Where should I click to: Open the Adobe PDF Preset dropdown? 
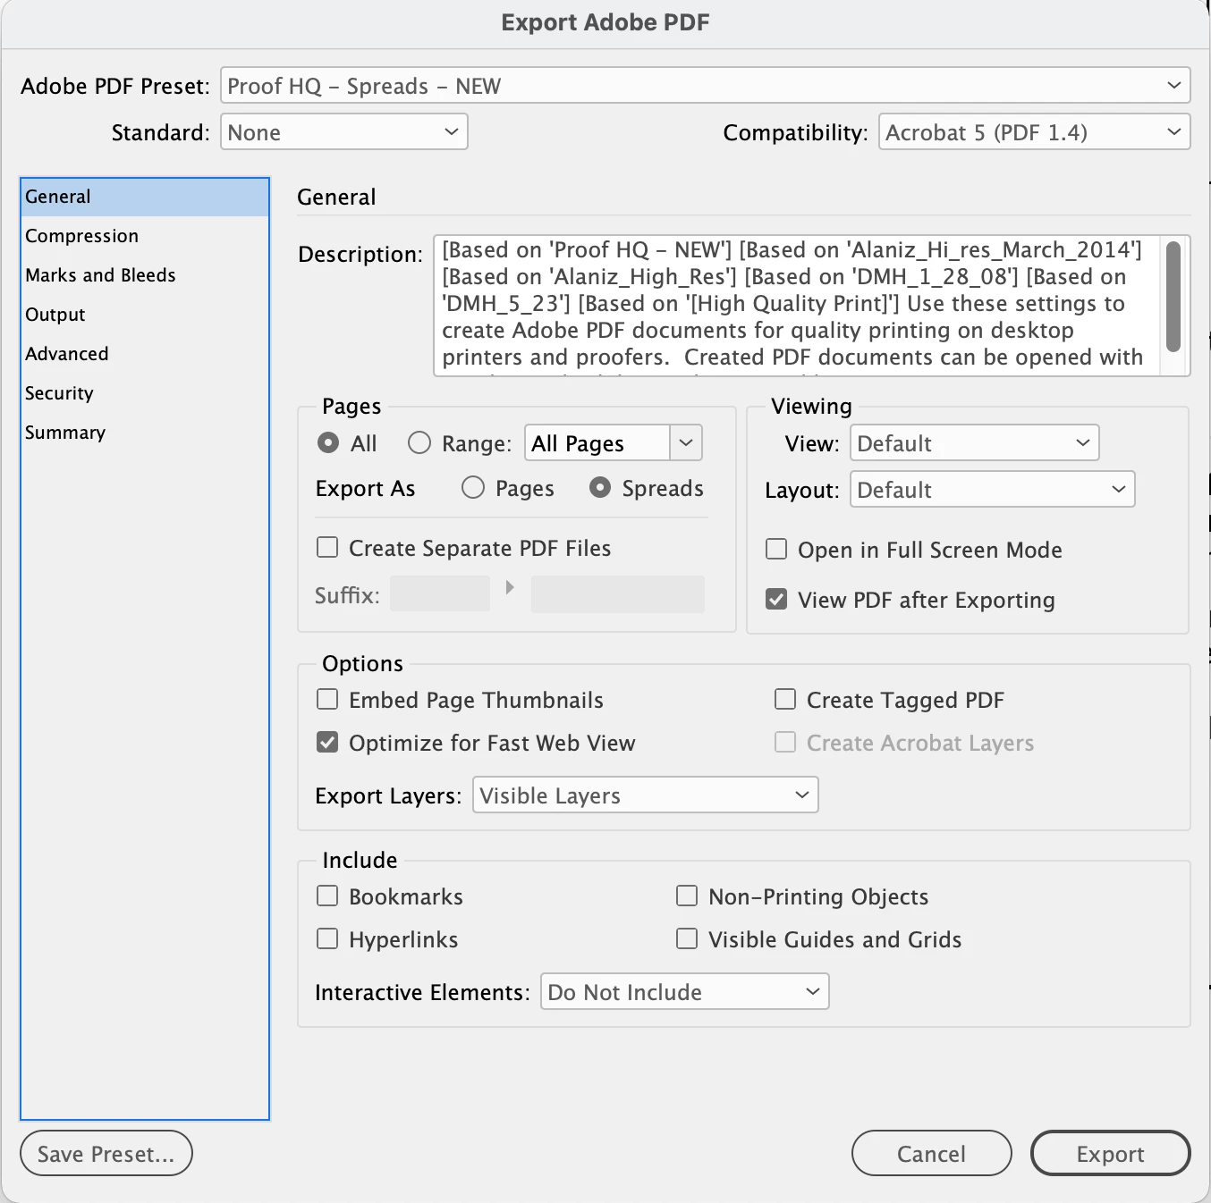705,86
